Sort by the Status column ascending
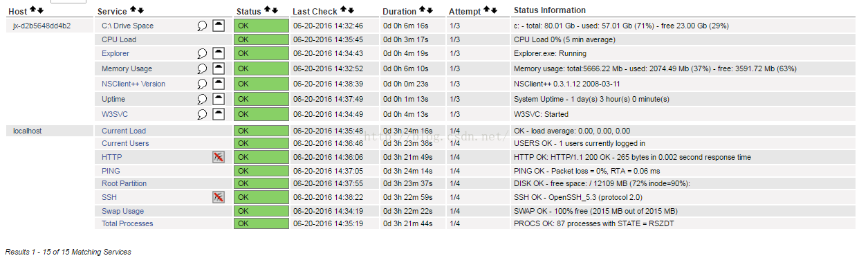 [x=267, y=10]
